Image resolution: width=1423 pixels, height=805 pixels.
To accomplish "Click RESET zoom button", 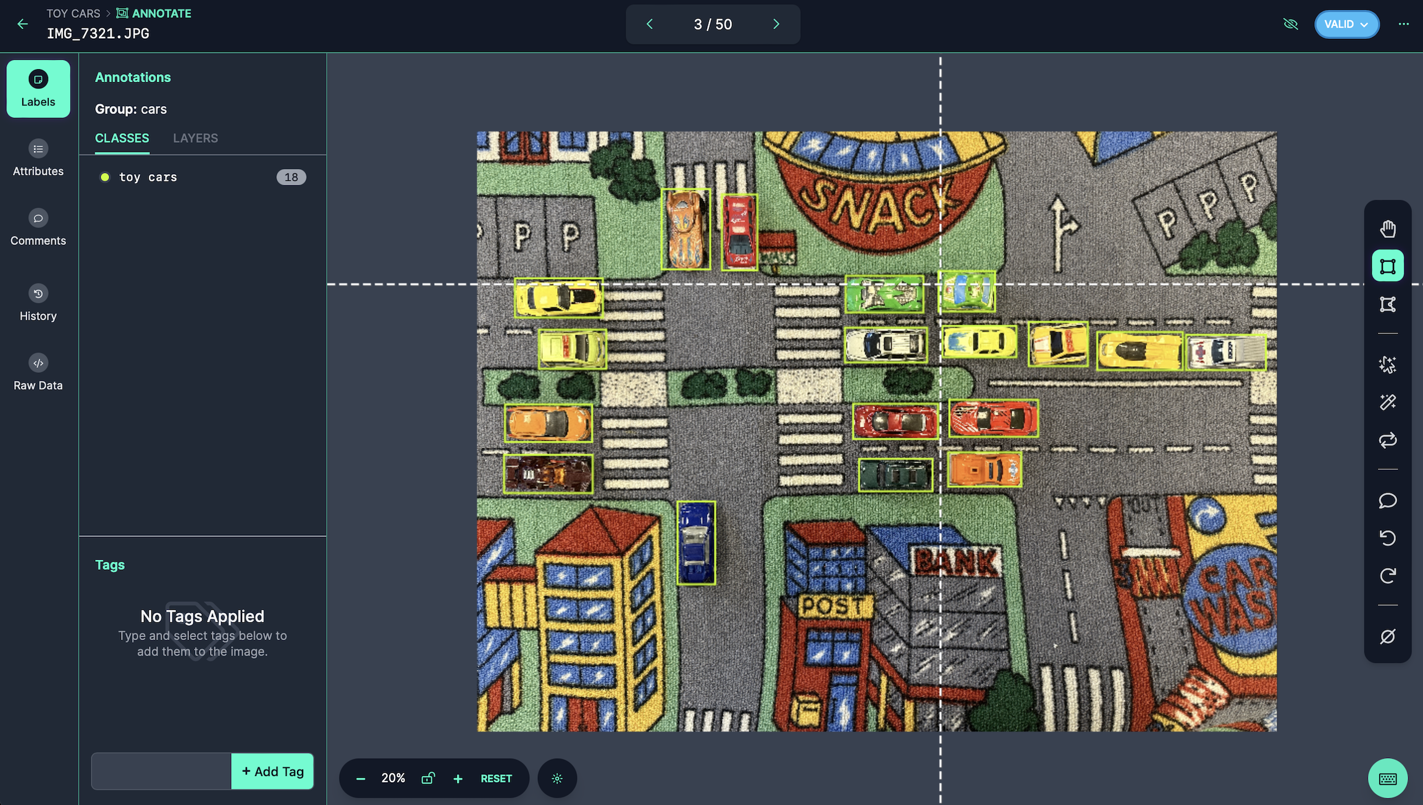I will (496, 778).
